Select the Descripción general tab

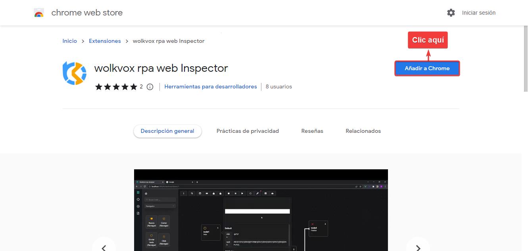(x=167, y=131)
